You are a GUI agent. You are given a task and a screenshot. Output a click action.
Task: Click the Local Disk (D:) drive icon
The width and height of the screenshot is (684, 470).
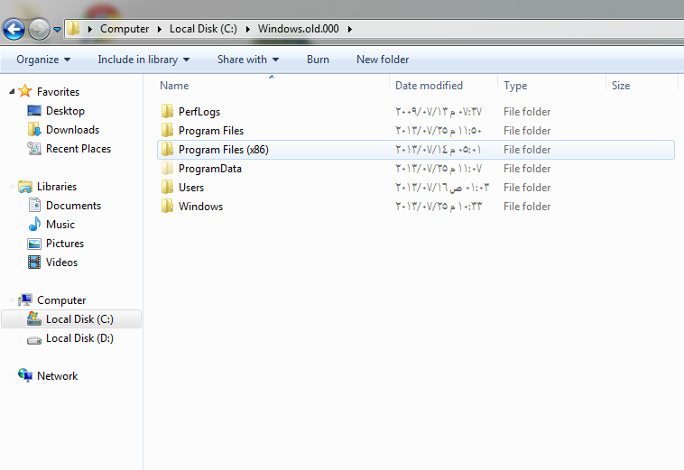pos(34,339)
